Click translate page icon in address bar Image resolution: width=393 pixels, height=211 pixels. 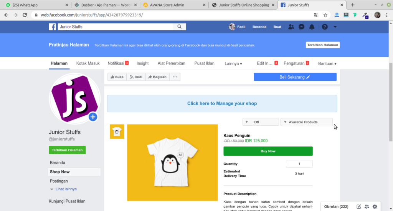pos(316,15)
